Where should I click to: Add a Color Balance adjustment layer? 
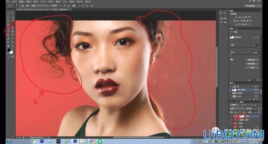(238, 21)
